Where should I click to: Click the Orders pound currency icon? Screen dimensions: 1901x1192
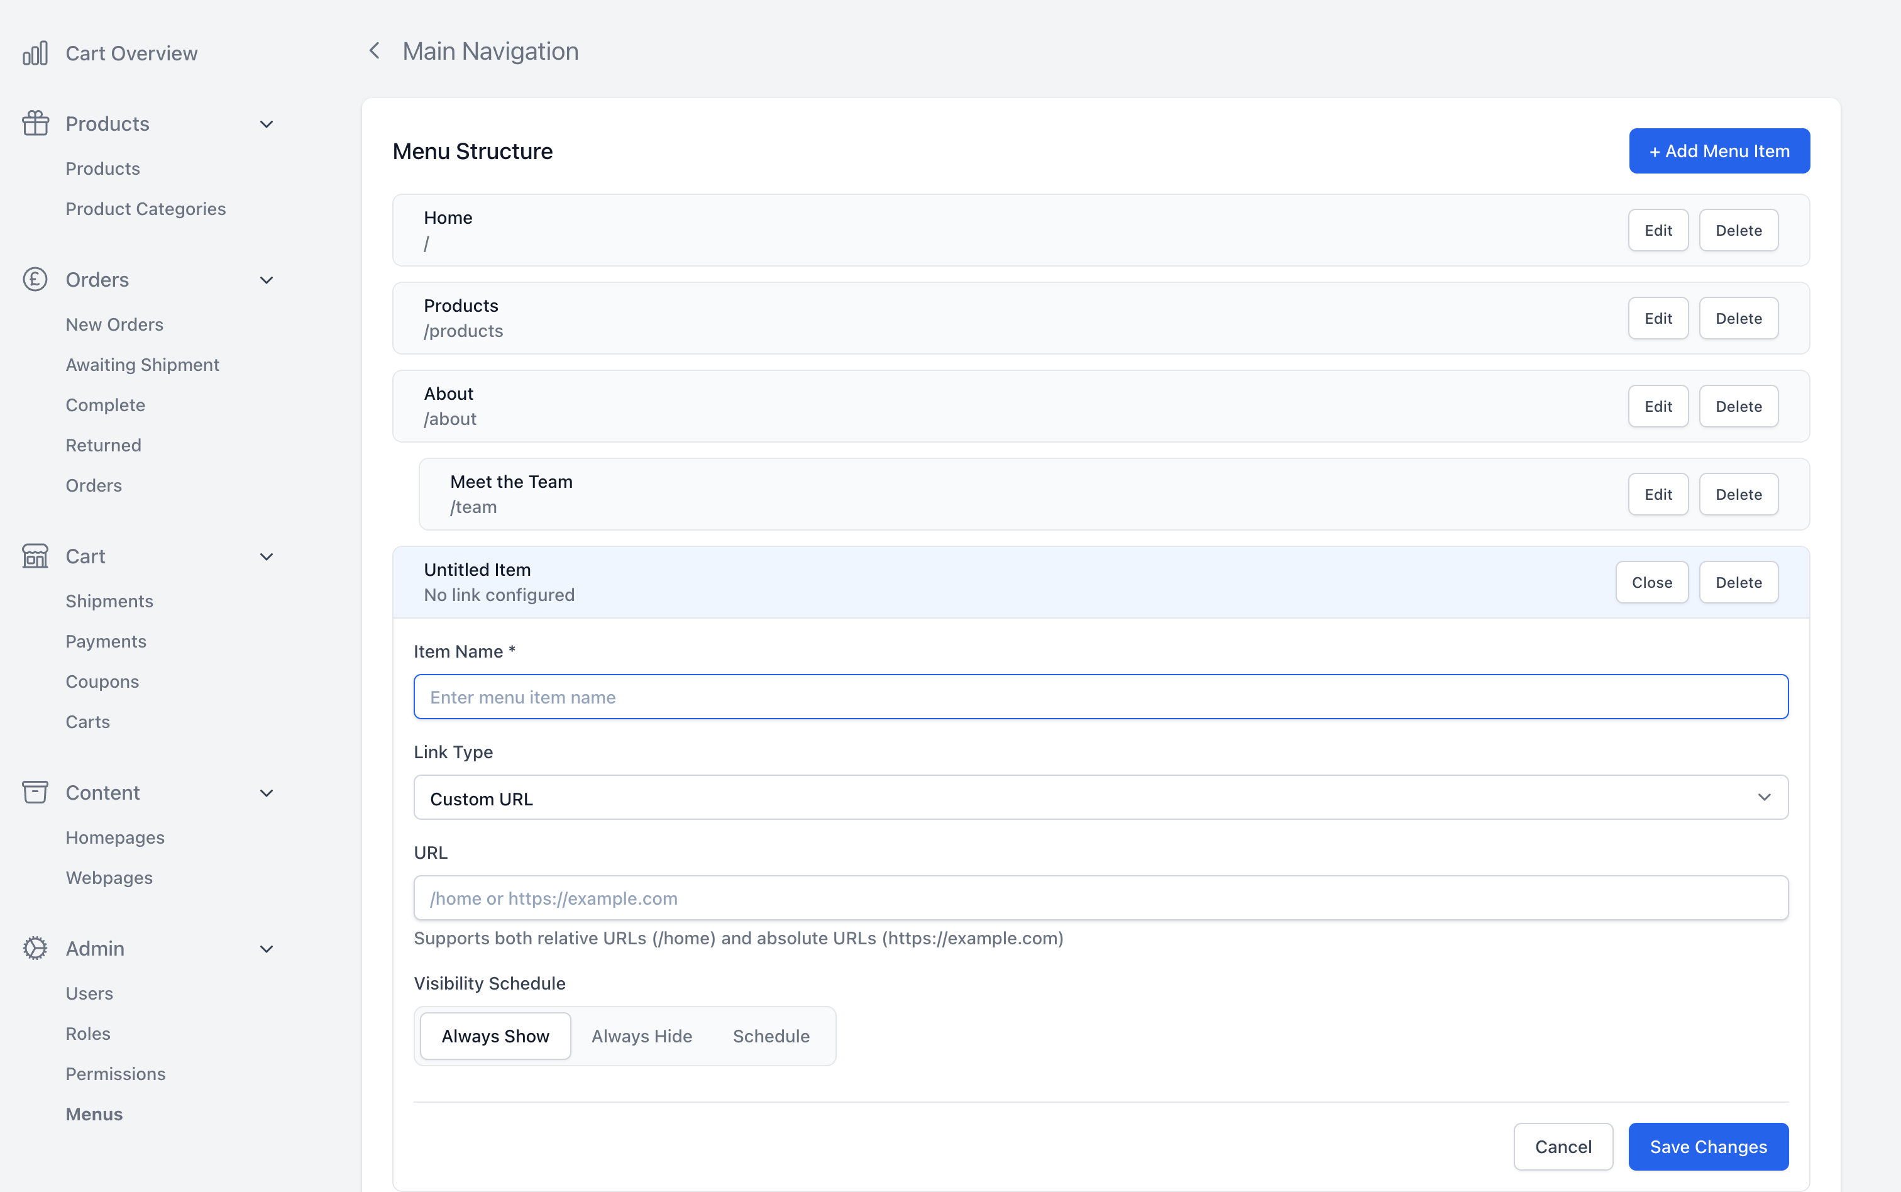(x=35, y=280)
